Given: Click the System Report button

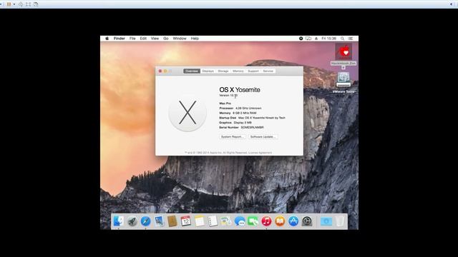Looking at the screenshot, I should 232,136.
